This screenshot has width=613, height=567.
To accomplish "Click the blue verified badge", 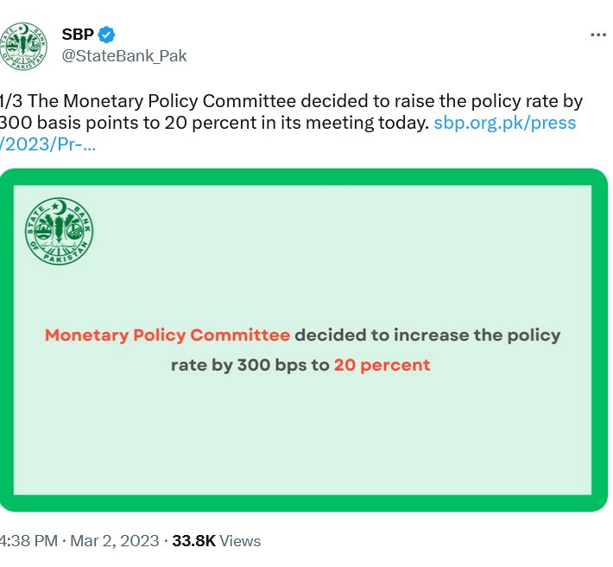I will pyautogui.click(x=106, y=35).
